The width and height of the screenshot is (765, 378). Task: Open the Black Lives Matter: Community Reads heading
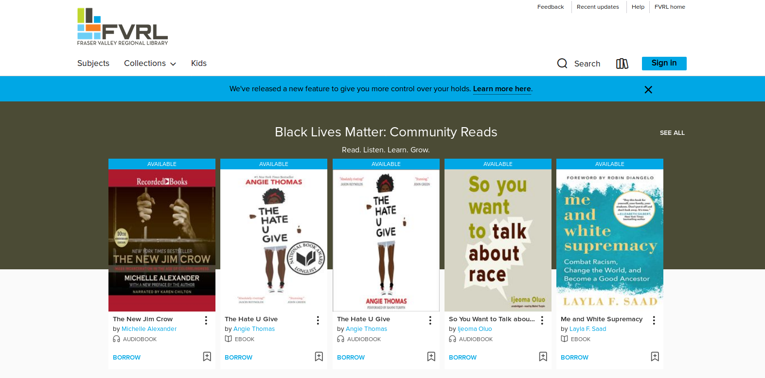386,132
